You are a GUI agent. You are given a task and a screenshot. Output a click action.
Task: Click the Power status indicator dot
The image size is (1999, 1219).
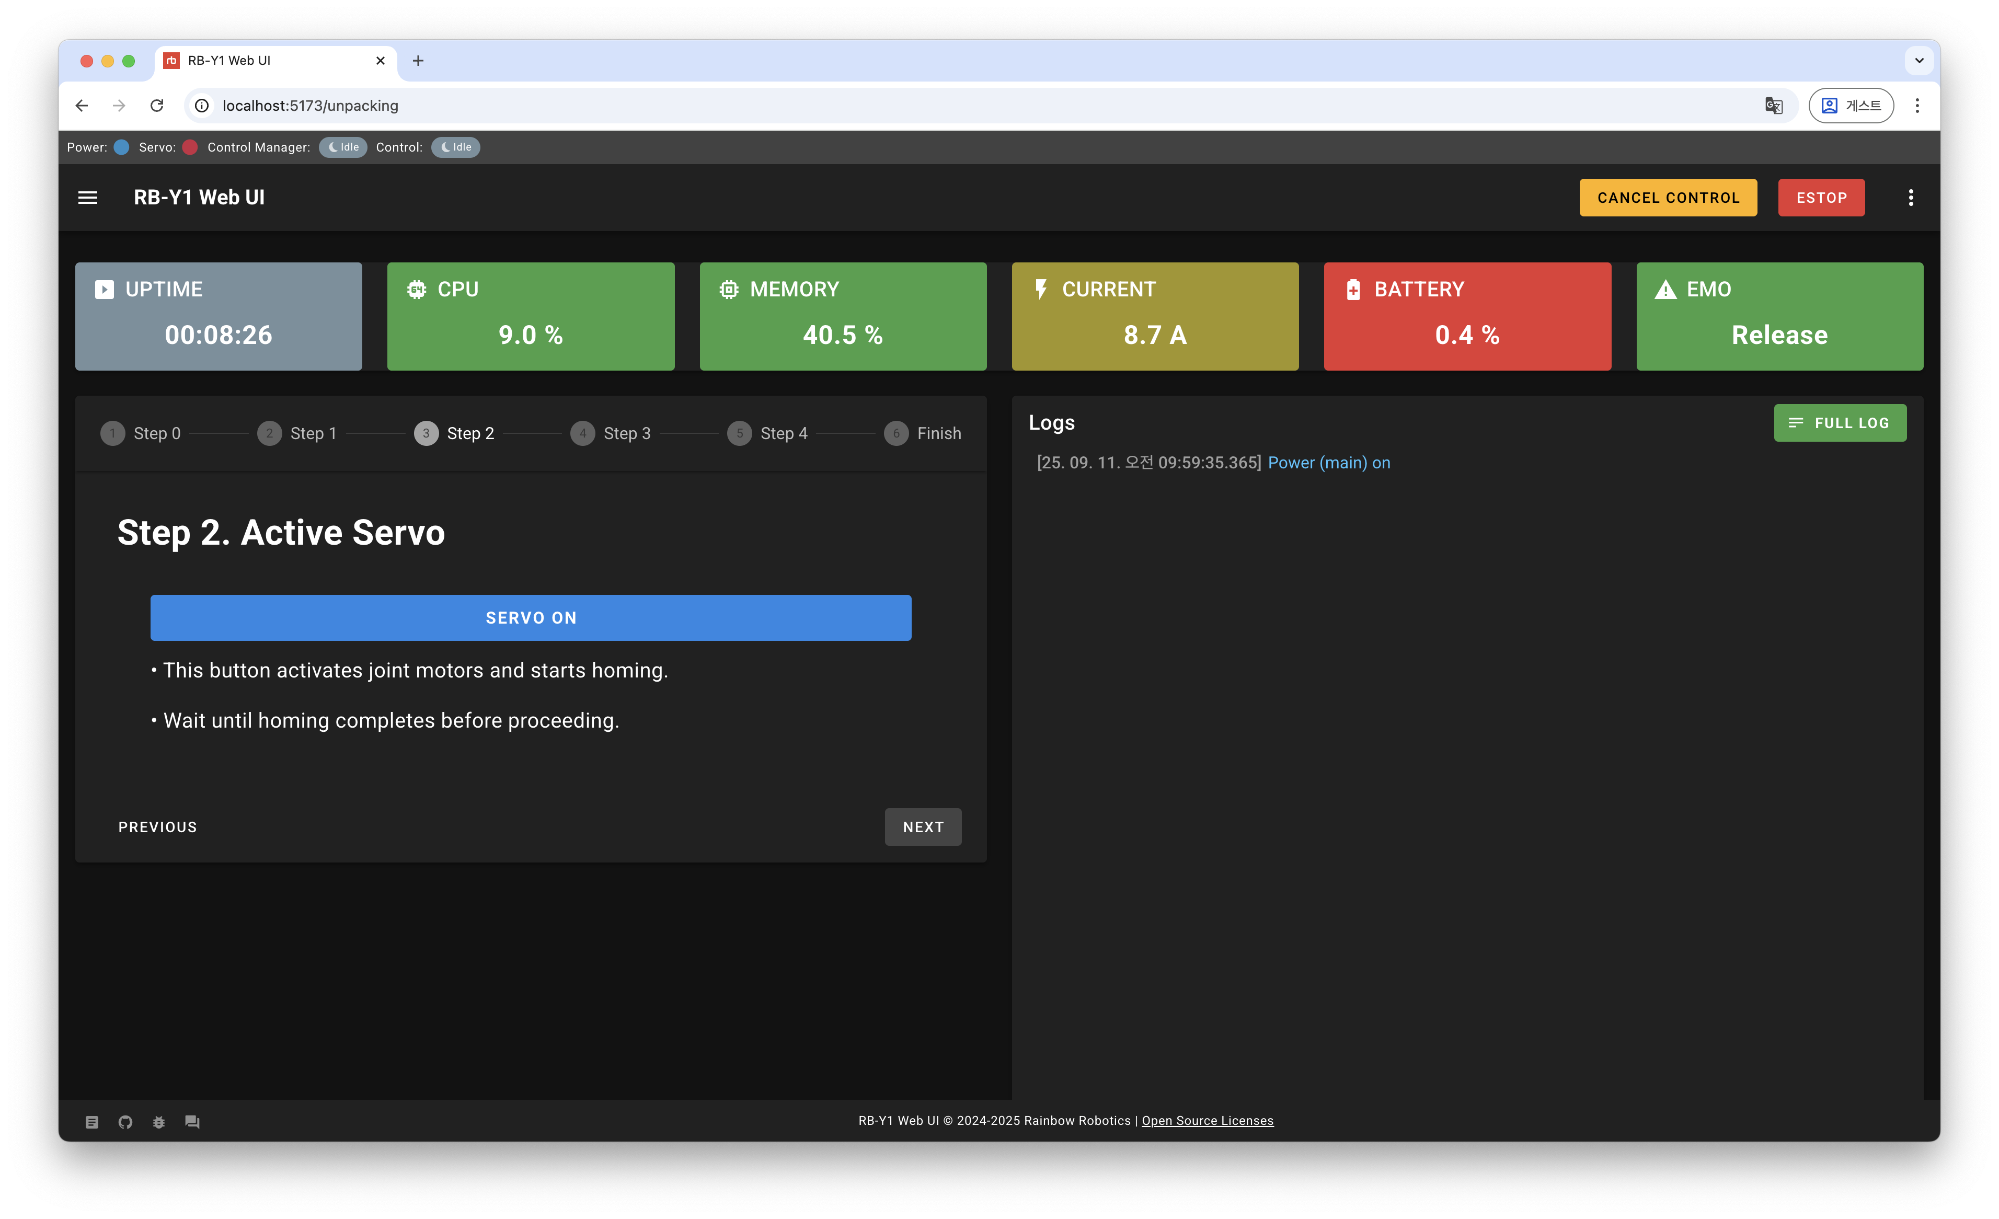pyautogui.click(x=122, y=147)
